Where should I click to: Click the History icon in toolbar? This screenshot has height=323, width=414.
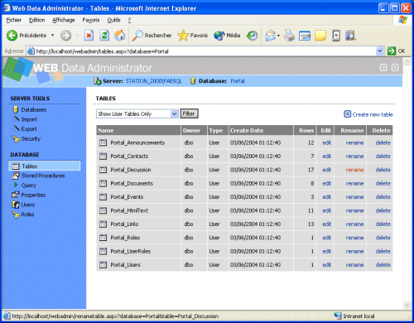[252, 36]
